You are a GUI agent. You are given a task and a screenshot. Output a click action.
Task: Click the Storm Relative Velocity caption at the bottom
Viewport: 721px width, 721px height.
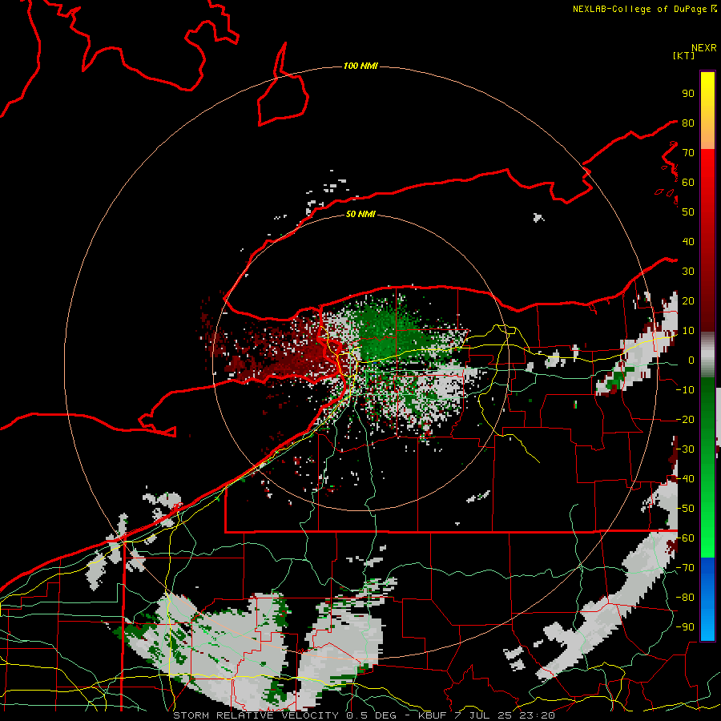pyautogui.click(x=364, y=715)
